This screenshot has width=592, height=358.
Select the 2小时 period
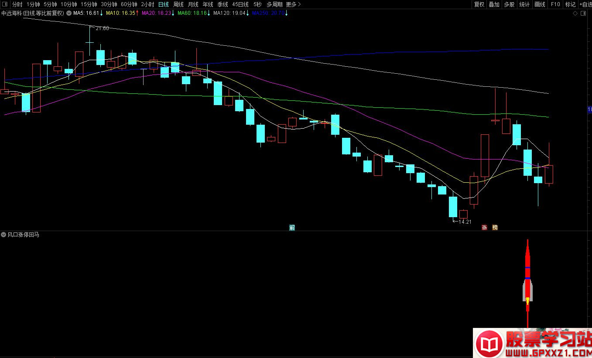(147, 4)
